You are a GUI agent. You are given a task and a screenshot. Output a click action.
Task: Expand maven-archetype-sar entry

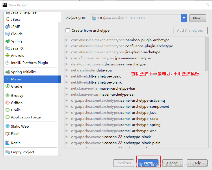[x=66, y=95]
